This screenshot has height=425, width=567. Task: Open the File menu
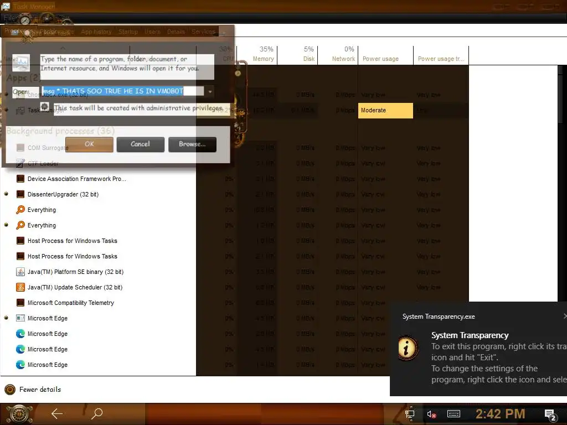[9, 18]
